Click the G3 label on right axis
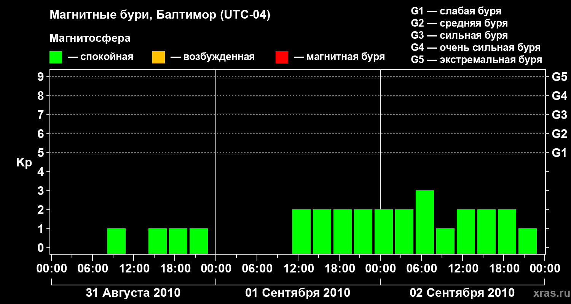 coord(559,115)
